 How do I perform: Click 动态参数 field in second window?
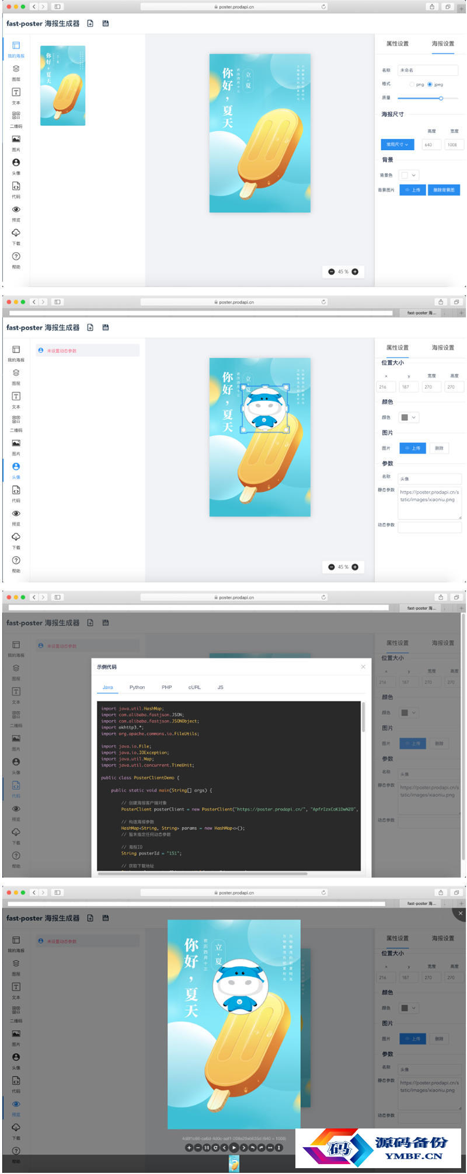430,527
